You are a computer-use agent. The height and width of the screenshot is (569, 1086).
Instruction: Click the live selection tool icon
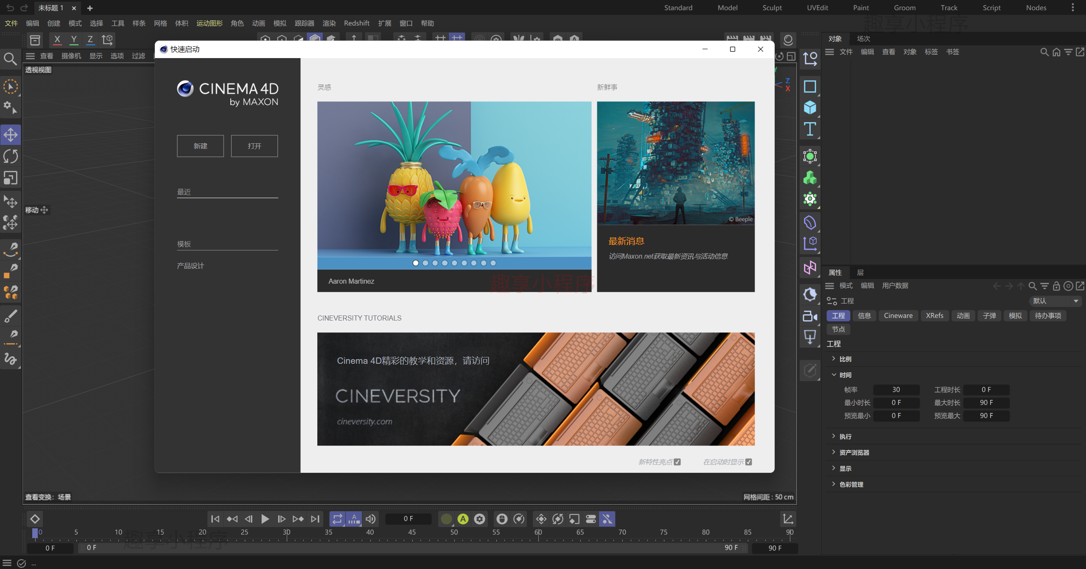[11, 87]
